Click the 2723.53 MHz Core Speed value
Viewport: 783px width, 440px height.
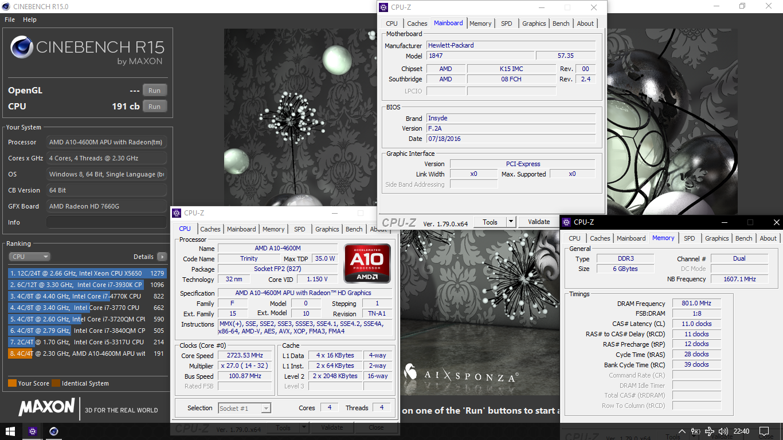[245, 355]
